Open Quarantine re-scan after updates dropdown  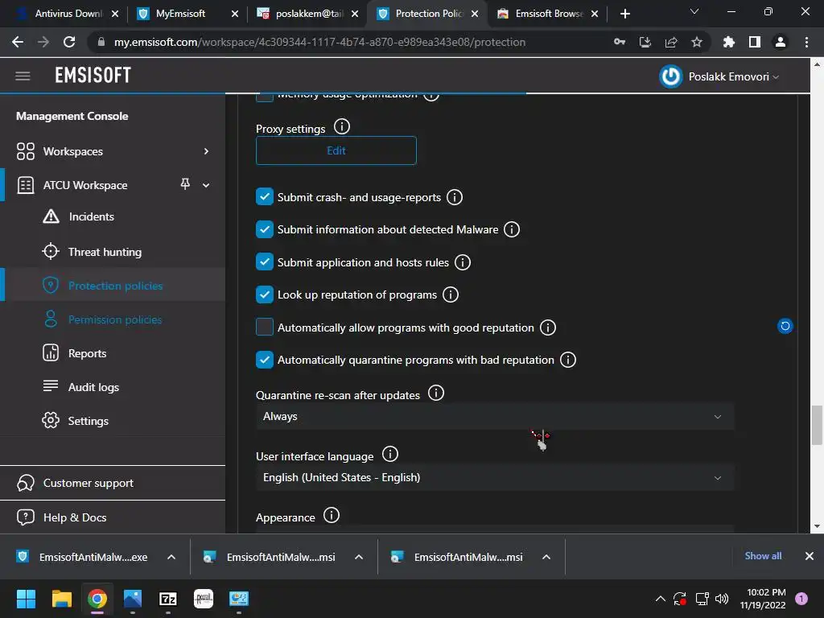495,417
